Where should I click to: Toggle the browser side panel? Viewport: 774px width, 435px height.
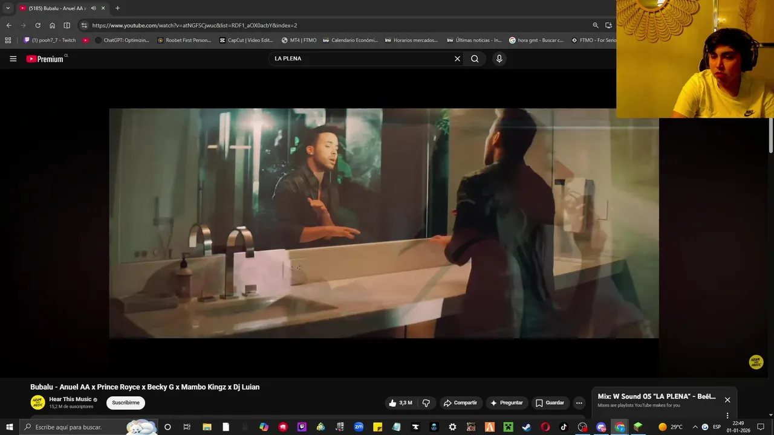tap(67, 25)
